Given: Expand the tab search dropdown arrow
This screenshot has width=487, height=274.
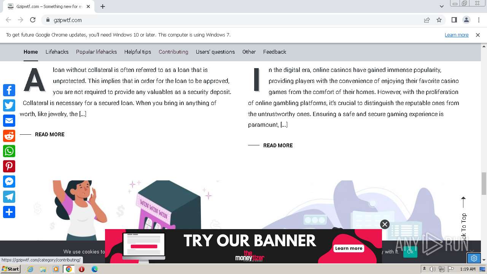Looking at the screenshot, I should (x=441, y=6).
